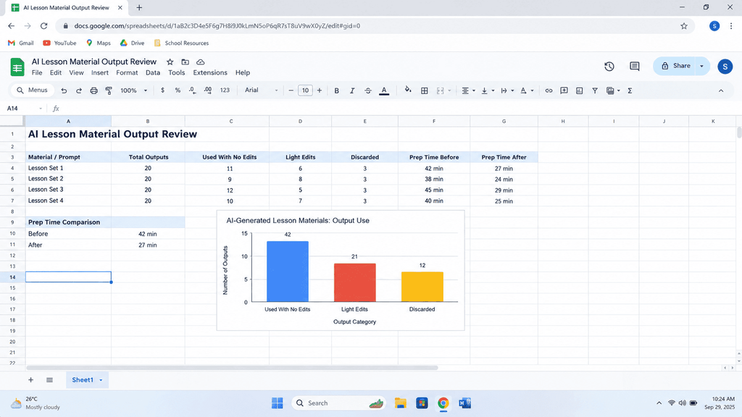Click the Undo icon in toolbar
Viewport: 742px width, 417px height.
(x=64, y=90)
